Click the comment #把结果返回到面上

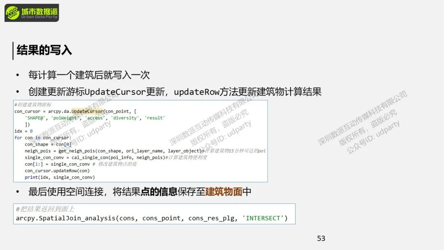45,209
